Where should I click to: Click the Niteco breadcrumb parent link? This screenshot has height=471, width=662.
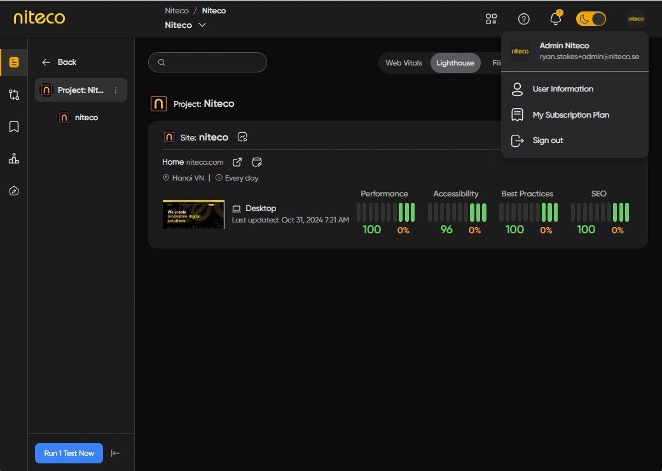[177, 11]
